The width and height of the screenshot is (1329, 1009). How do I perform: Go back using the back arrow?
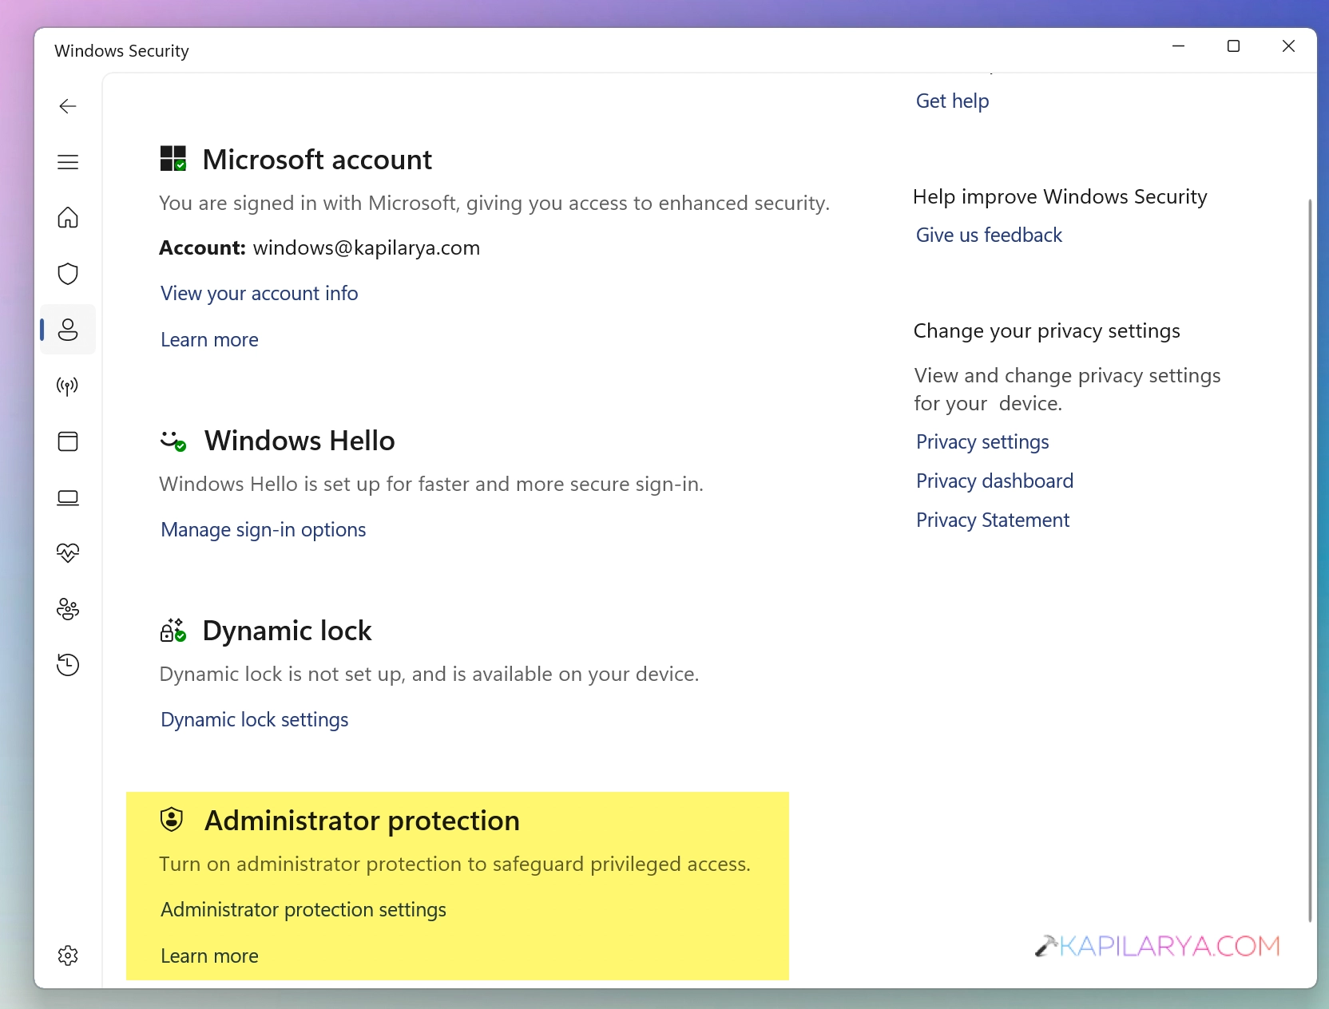point(68,106)
